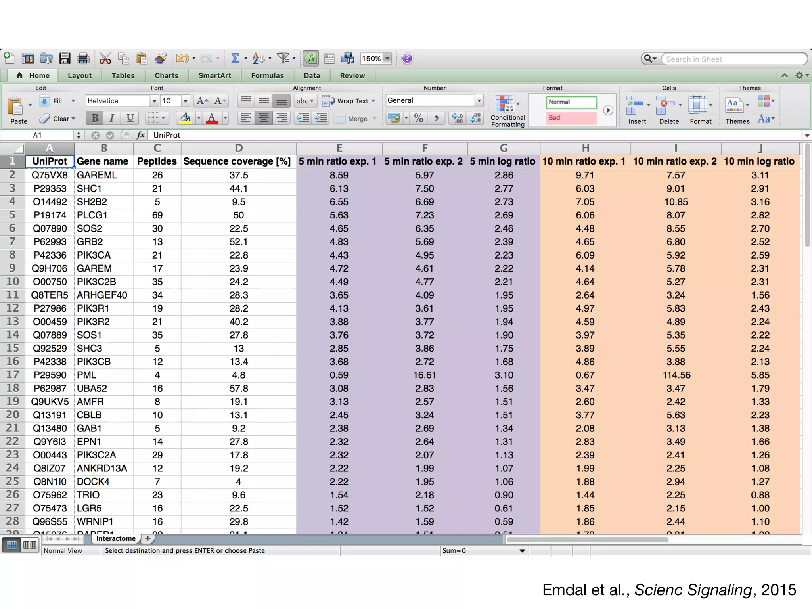This screenshot has width=812, height=609.
Task: Click the Format Painter brush icon
Action: 161,59
